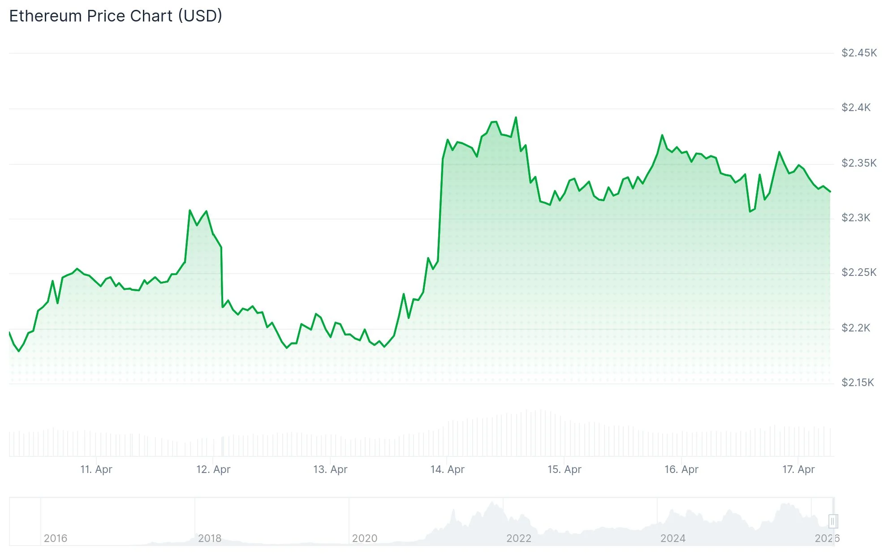Click the 12. Apr axis label
The image size is (884, 559).
tap(213, 469)
